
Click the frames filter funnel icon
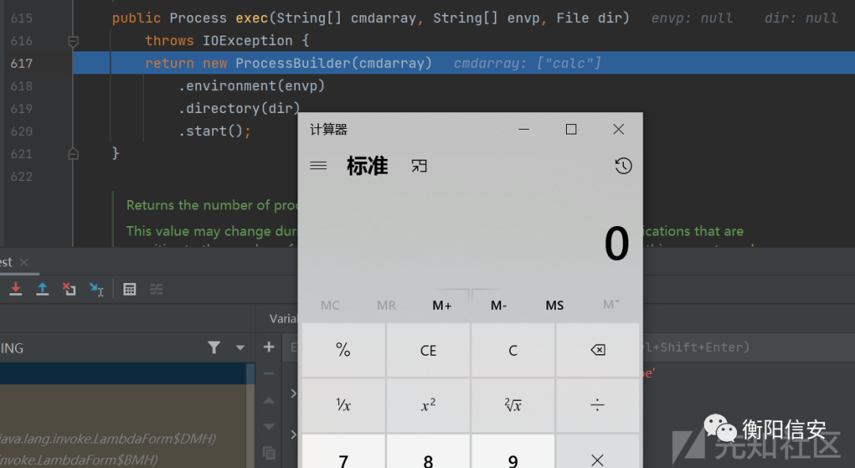[x=215, y=347]
